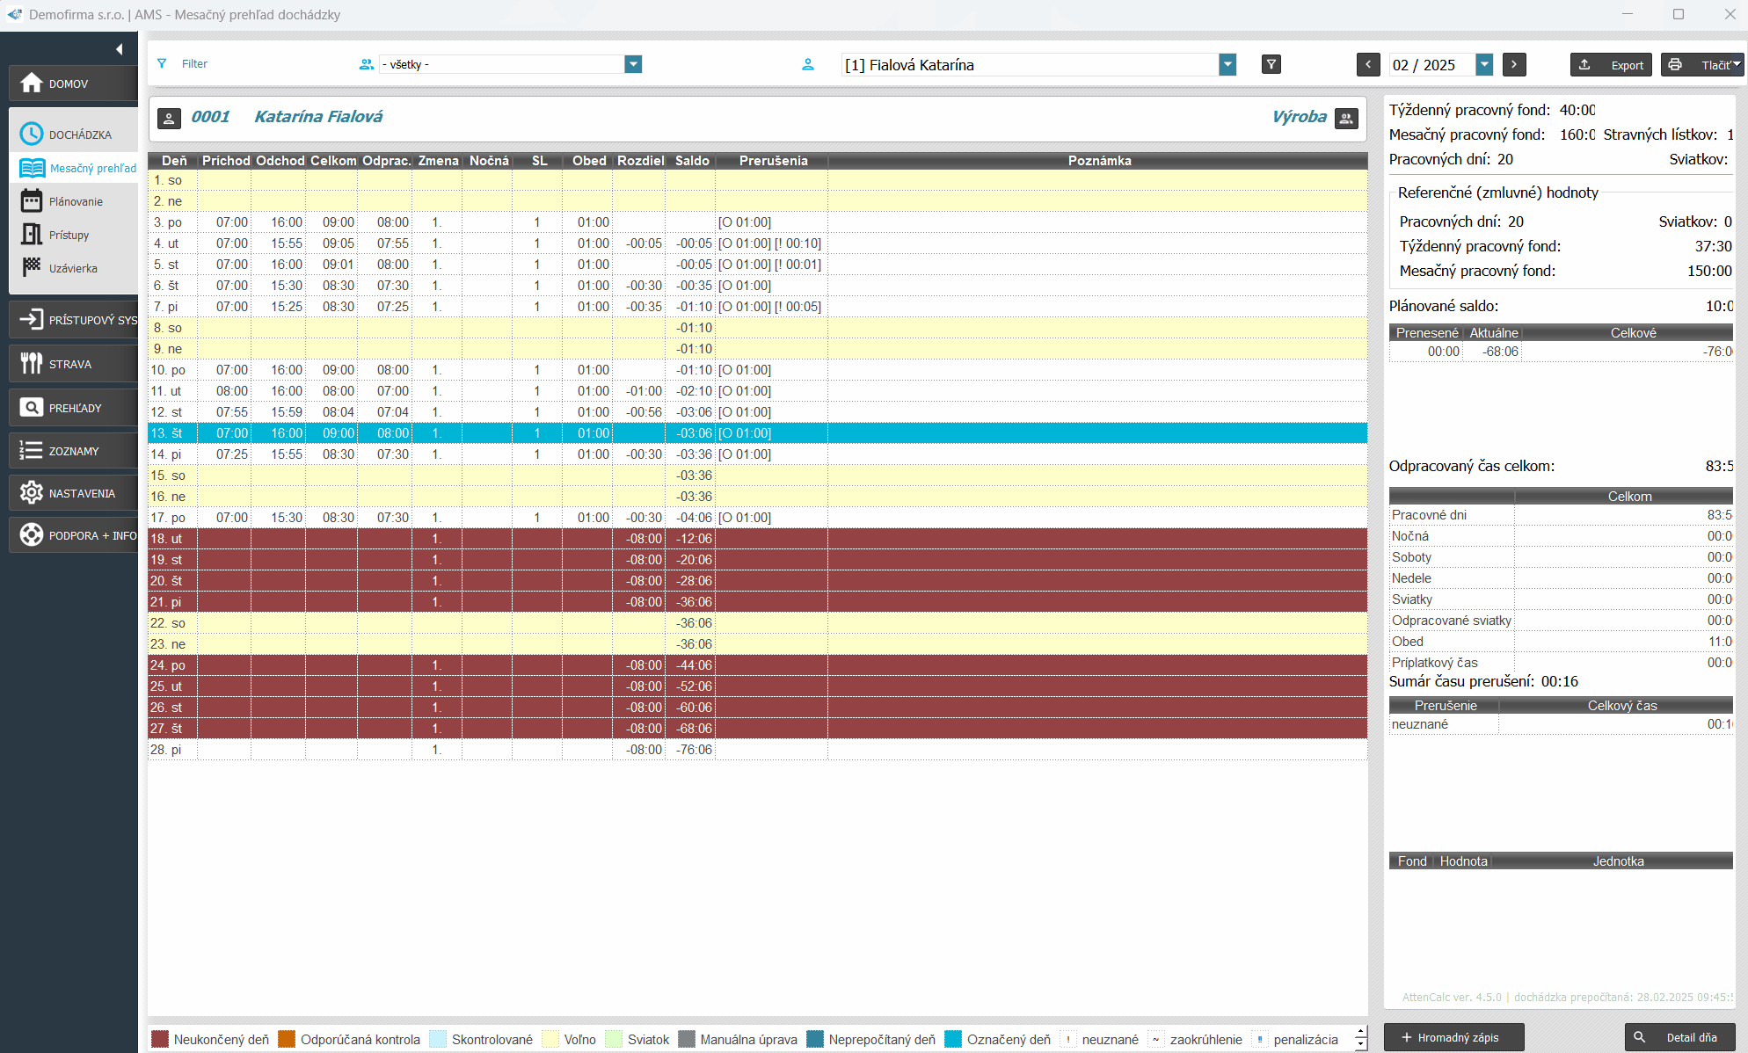
Task: Expand the month selector 02 / 2025
Action: (x=1484, y=64)
